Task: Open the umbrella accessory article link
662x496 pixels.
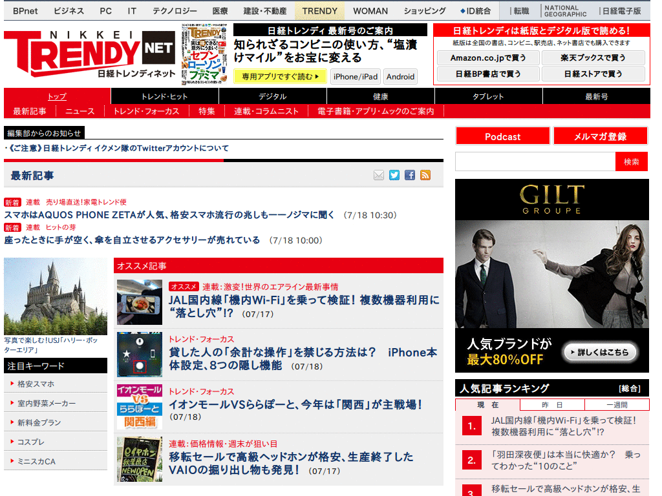Action: (x=132, y=240)
